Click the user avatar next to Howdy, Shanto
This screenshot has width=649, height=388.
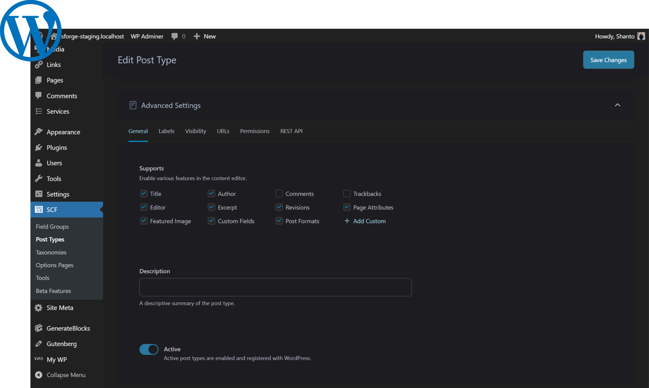[641, 36]
